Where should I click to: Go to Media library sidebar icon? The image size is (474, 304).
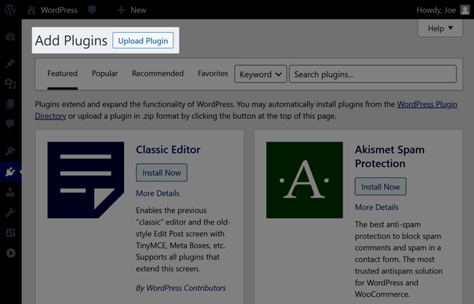10,85
